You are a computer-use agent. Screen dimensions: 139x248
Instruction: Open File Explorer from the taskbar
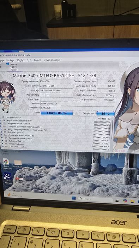tap(132, 201)
